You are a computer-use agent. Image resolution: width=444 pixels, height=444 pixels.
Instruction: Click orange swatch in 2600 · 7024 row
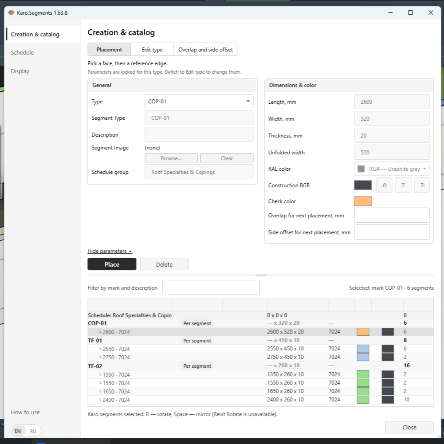(363, 332)
